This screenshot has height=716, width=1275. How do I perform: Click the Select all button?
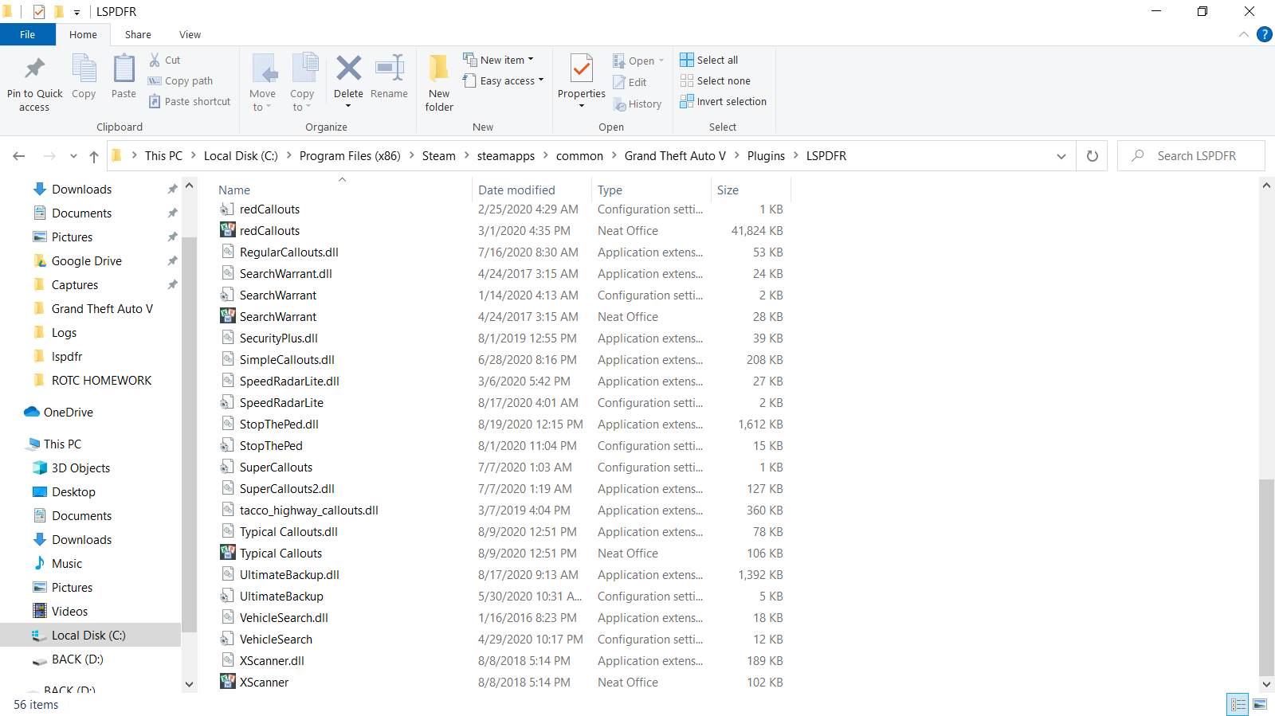click(708, 60)
